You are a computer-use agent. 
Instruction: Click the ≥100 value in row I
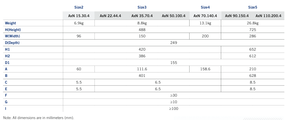[x=173, y=109]
